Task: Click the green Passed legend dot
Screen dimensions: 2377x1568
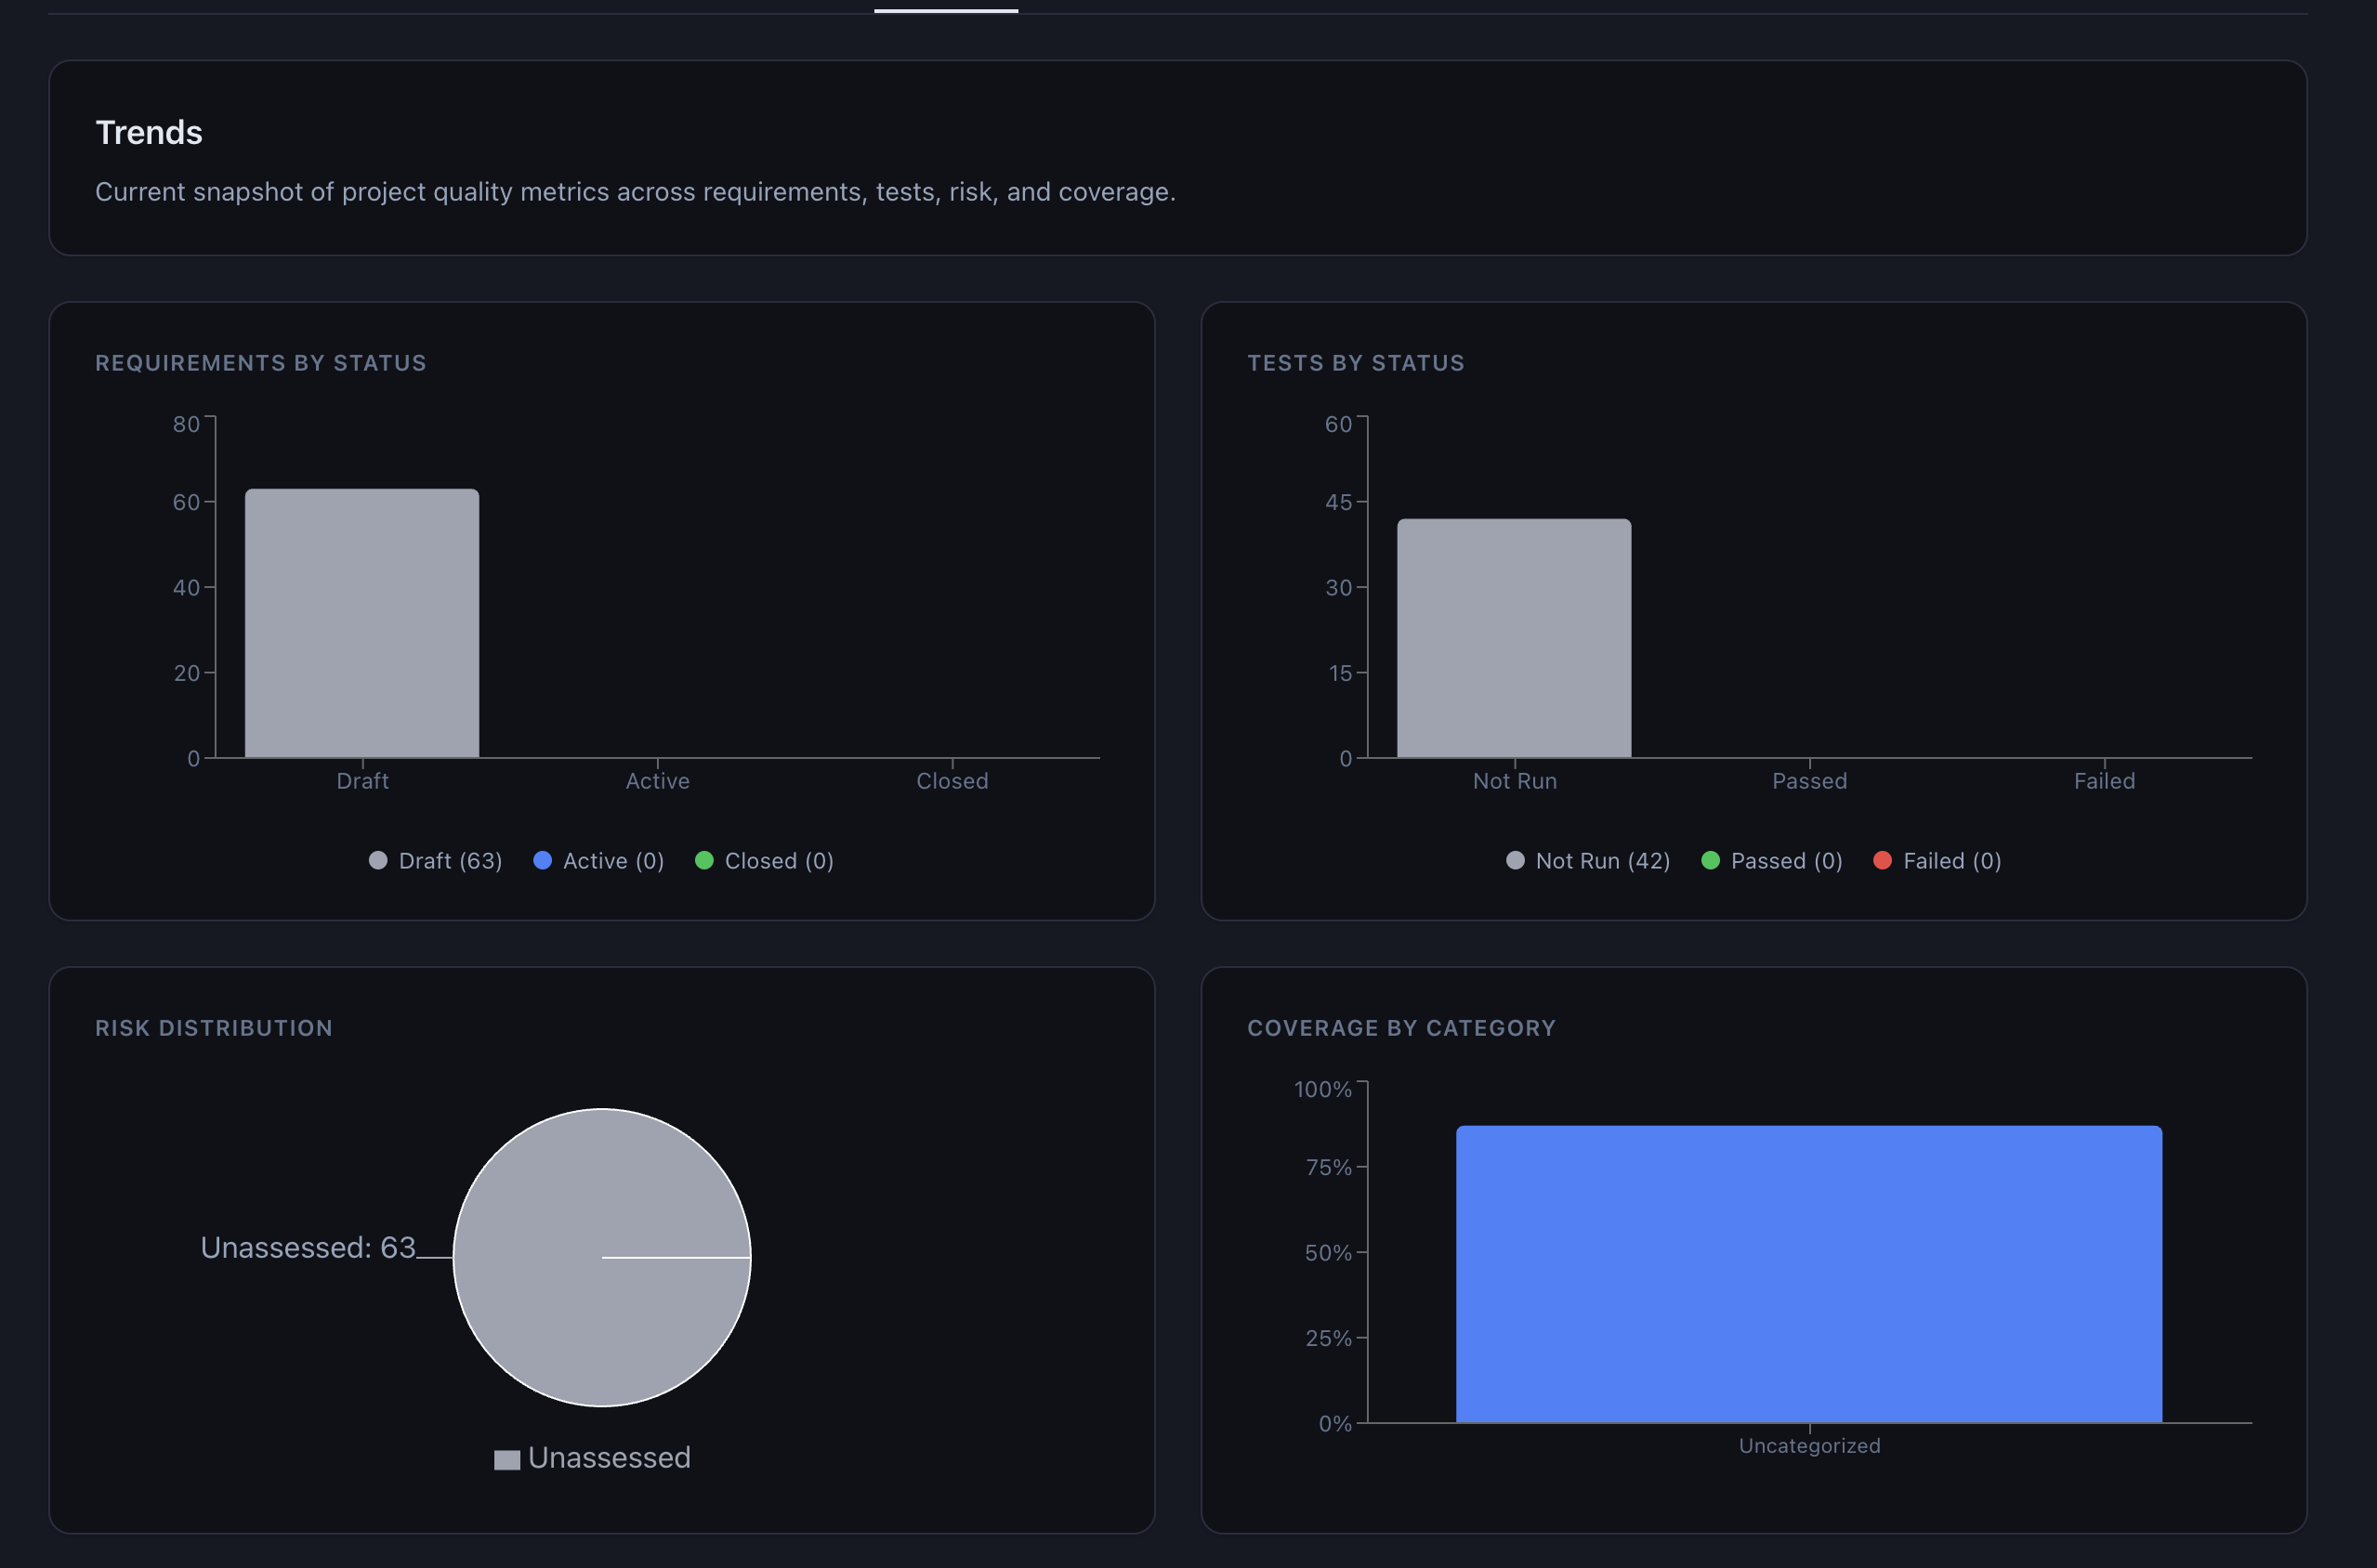Action: click(x=1711, y=861)
